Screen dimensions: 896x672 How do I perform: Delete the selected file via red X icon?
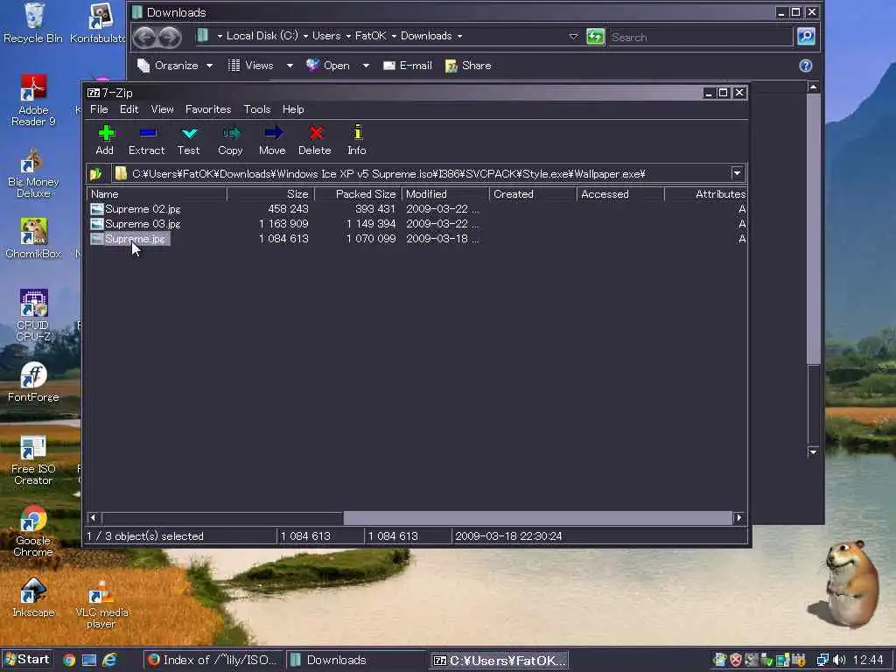pyautogui.click(x=315, y=140)
